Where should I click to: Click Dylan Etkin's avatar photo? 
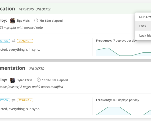pos(13,80)
